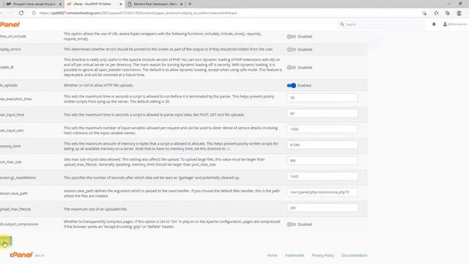Open the Privacy Policy footer link
Screen dimensions: 469x264
[322, 255]
